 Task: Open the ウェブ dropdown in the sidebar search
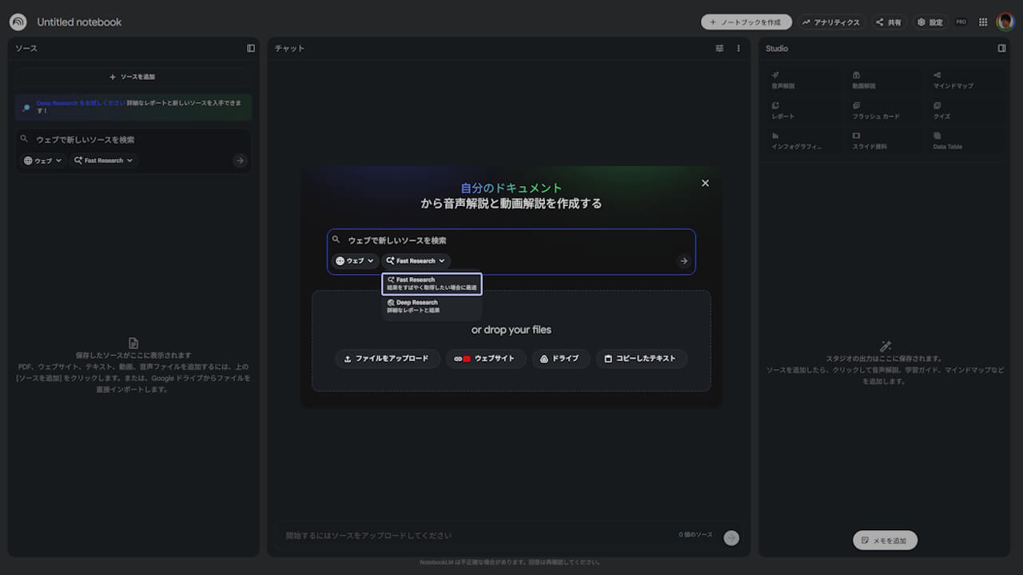coord(42,160)
